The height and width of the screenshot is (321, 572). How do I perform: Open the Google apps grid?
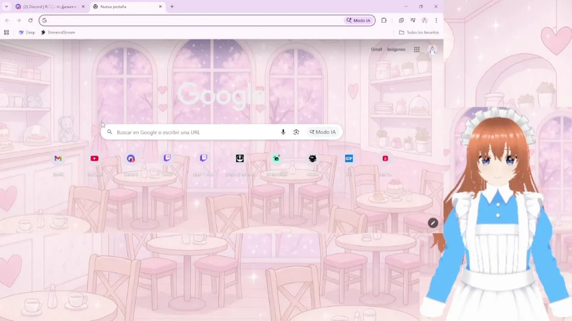(417, 49)
